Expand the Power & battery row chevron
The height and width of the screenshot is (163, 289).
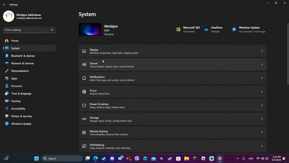coord(262,105)
